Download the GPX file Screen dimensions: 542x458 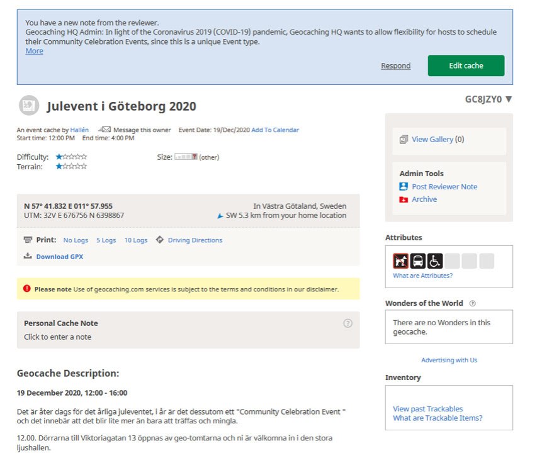pyautogui.click(x=59, y=257)
